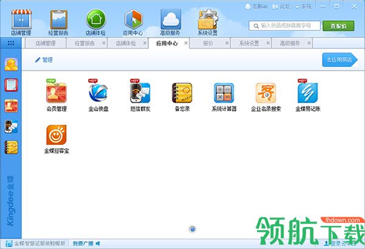
Task: Launch 店铺体检 from the toolbar
Action: [96, 23]
